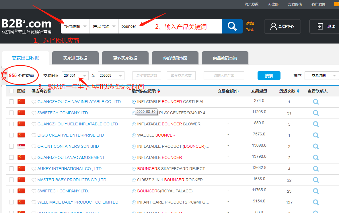Viewport: 339px width, 213px height.
Task: Open supplier DIGO CREATIVE ENTERPRISE LTD
Action: [71, 135]
